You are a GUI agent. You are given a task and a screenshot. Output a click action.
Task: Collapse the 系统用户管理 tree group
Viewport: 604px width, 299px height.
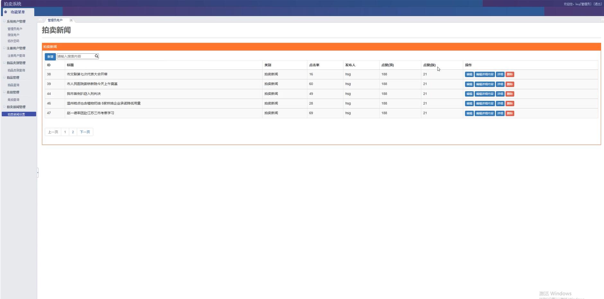pos(4,21)
